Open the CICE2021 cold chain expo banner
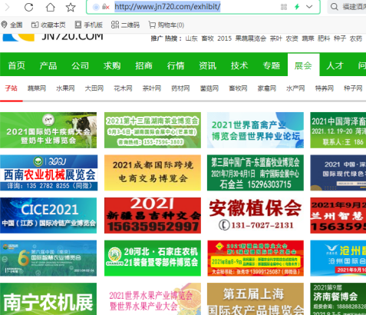 48,215
